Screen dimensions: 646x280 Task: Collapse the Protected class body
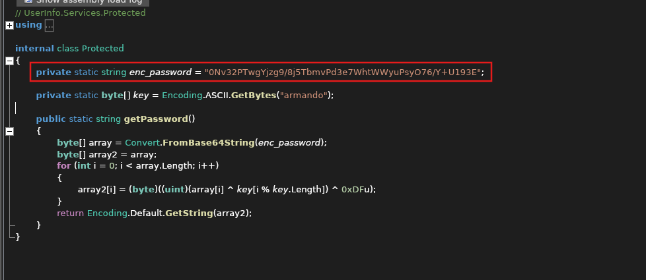[9, 61]
